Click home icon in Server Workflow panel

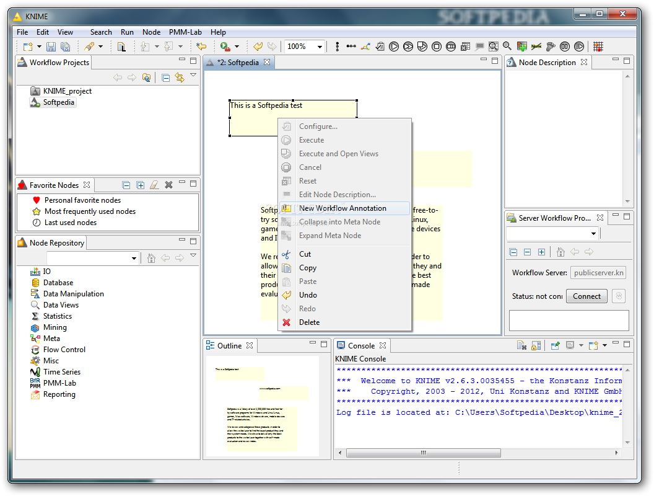tap(560, 252)
